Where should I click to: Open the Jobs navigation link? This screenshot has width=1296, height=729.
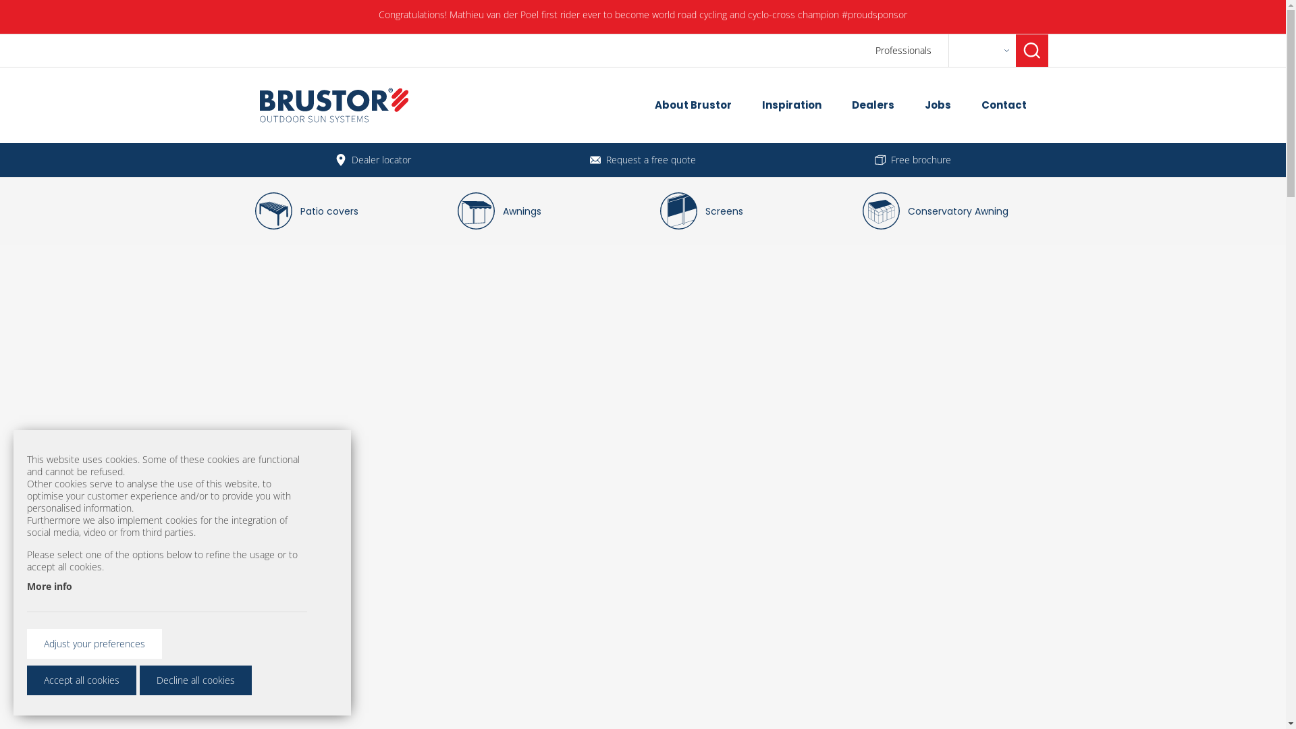937,105
